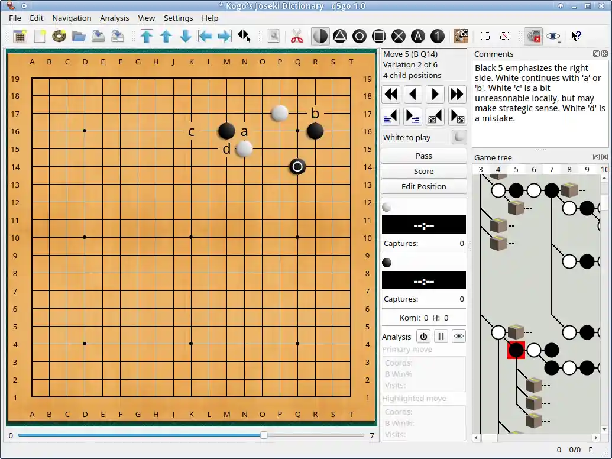The image size is (612, 459).
Task: Open the Navigation menu
Action: click(x=71, y=18)
